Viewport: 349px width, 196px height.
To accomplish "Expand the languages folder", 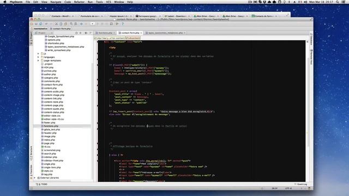I will coord(38,57).
